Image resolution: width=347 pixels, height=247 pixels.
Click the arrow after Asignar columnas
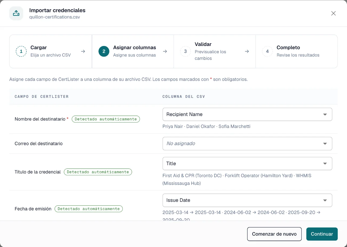[165, 51]
